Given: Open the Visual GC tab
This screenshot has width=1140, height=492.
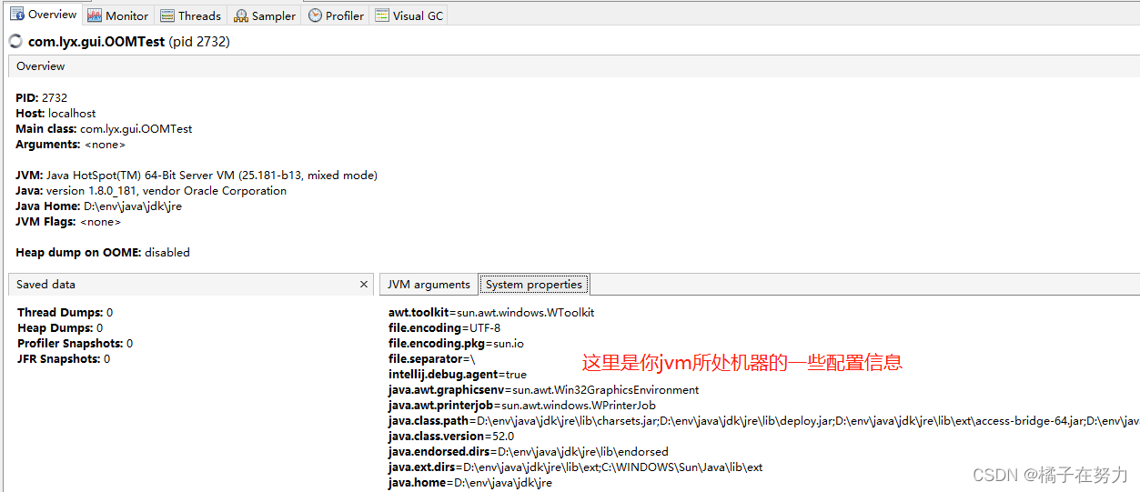Looking at the screenshot, I should coord(409,15).
